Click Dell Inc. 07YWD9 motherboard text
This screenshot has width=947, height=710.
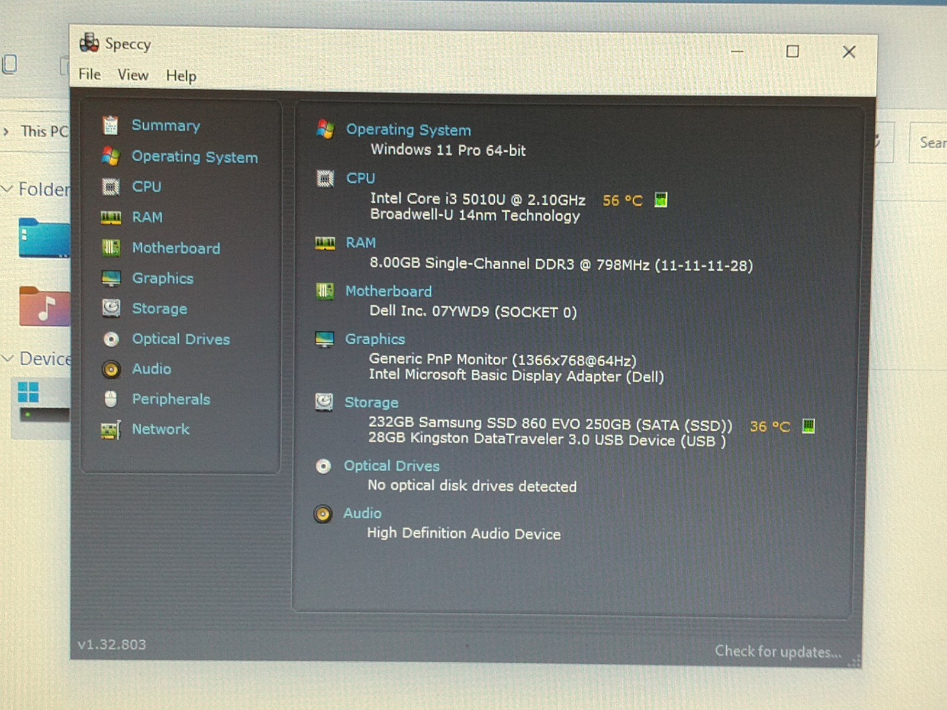[473, 311]
